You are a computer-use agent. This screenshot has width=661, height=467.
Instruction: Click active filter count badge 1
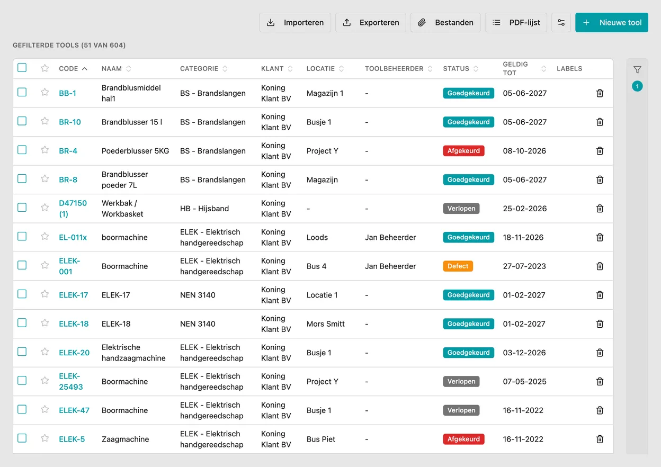[637, 86]
